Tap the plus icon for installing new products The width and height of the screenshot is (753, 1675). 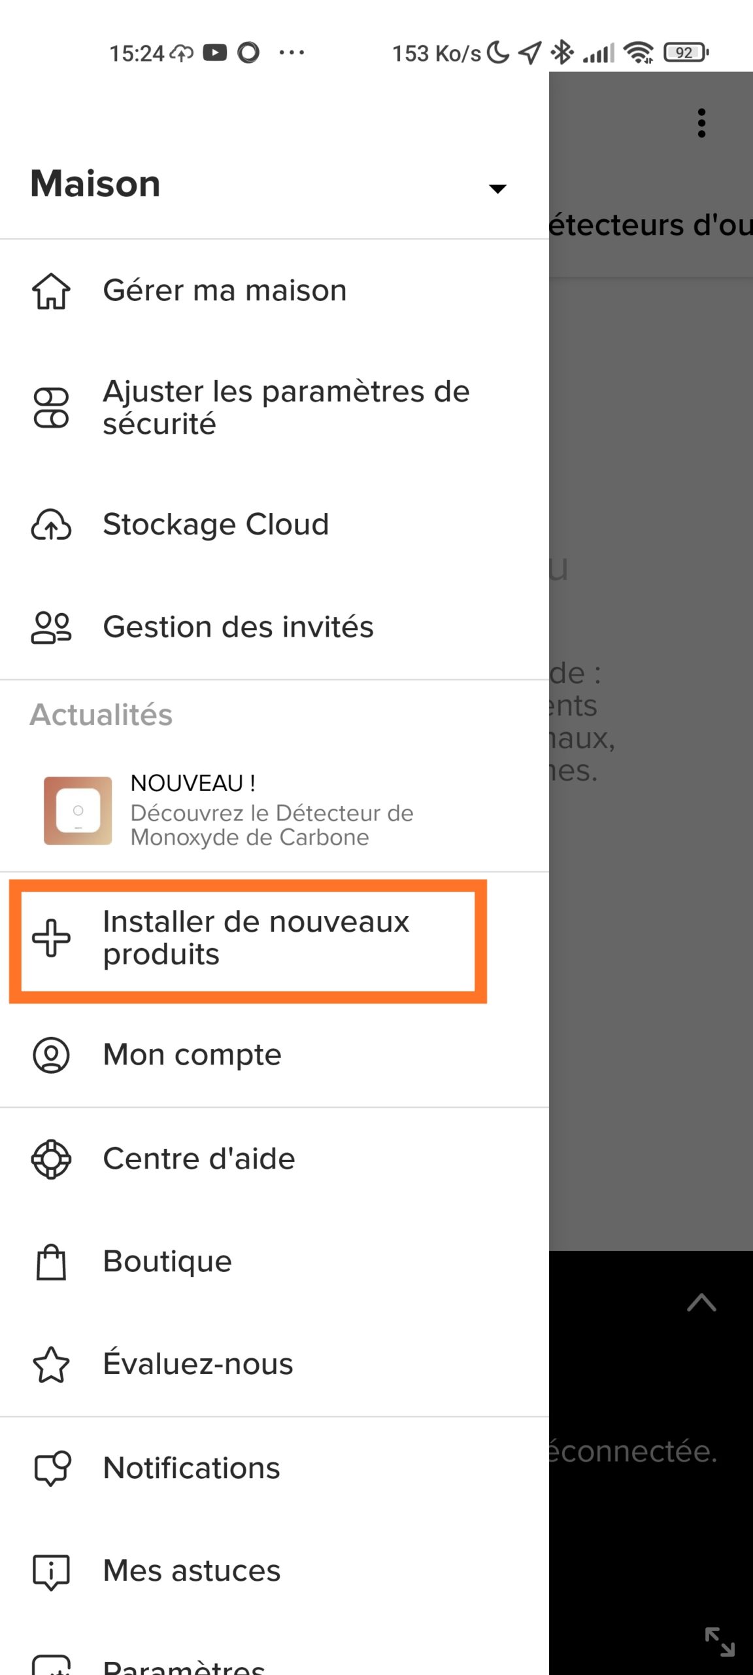pyautogui.click(x=51, y=938)
